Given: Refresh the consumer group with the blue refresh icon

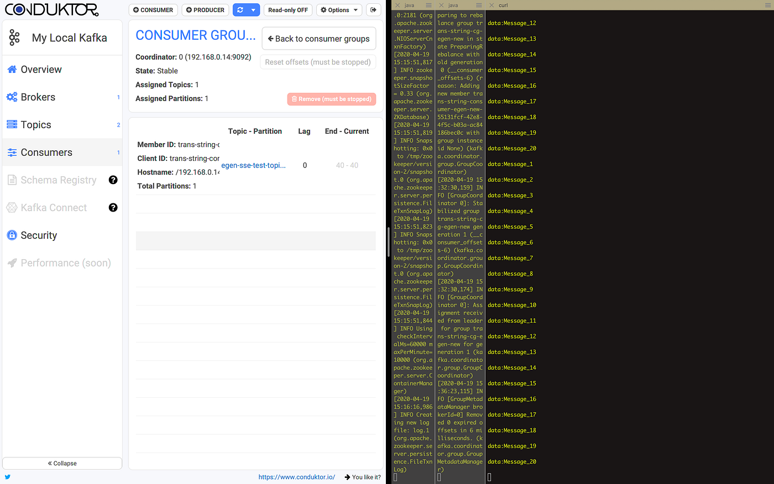Looking at the screenshot, I should pyautogui.click(x=241, y=9).
